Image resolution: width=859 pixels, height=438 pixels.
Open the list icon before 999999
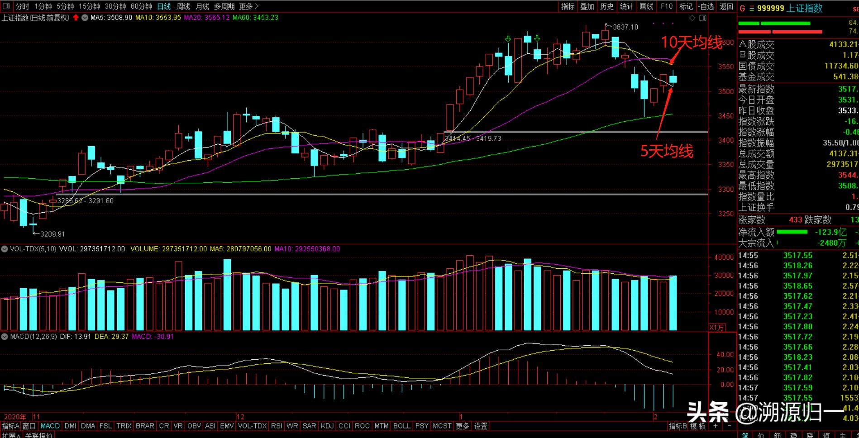pyautogui.click(x=752, y=8)
